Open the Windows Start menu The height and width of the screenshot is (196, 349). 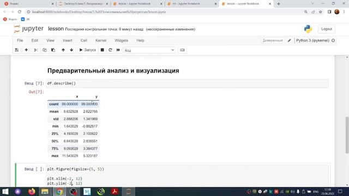(x=5, y=192)
